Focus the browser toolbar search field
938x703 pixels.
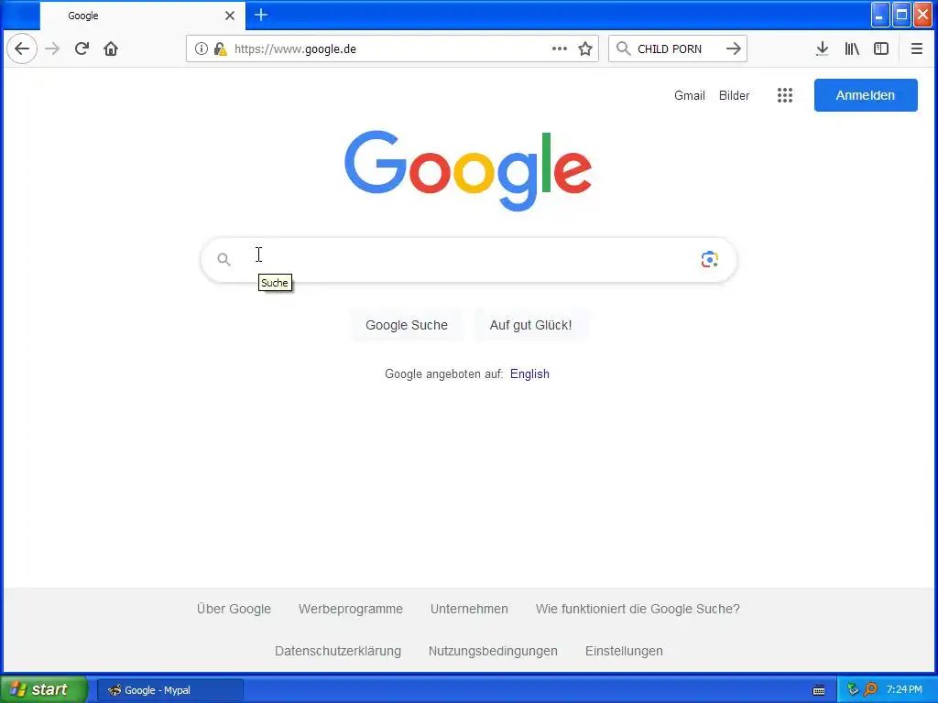point(677,49)
